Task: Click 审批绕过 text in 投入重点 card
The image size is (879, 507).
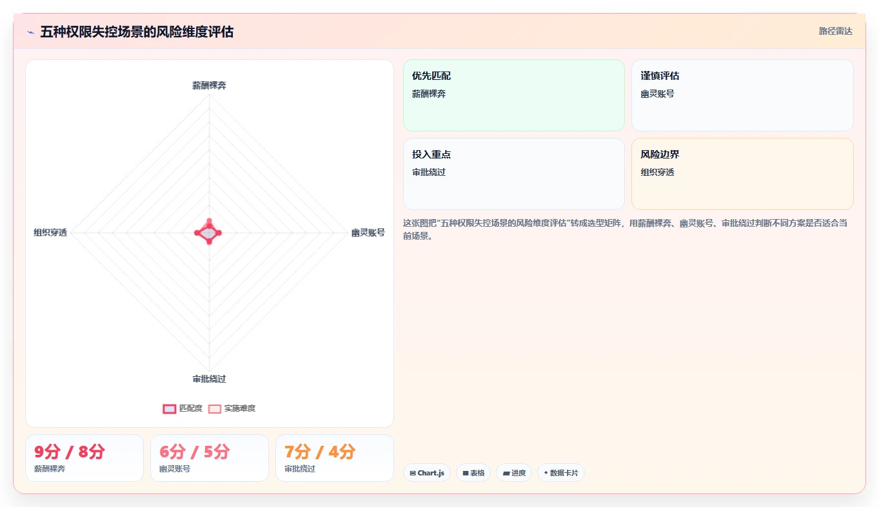Action: coord(429,172)
